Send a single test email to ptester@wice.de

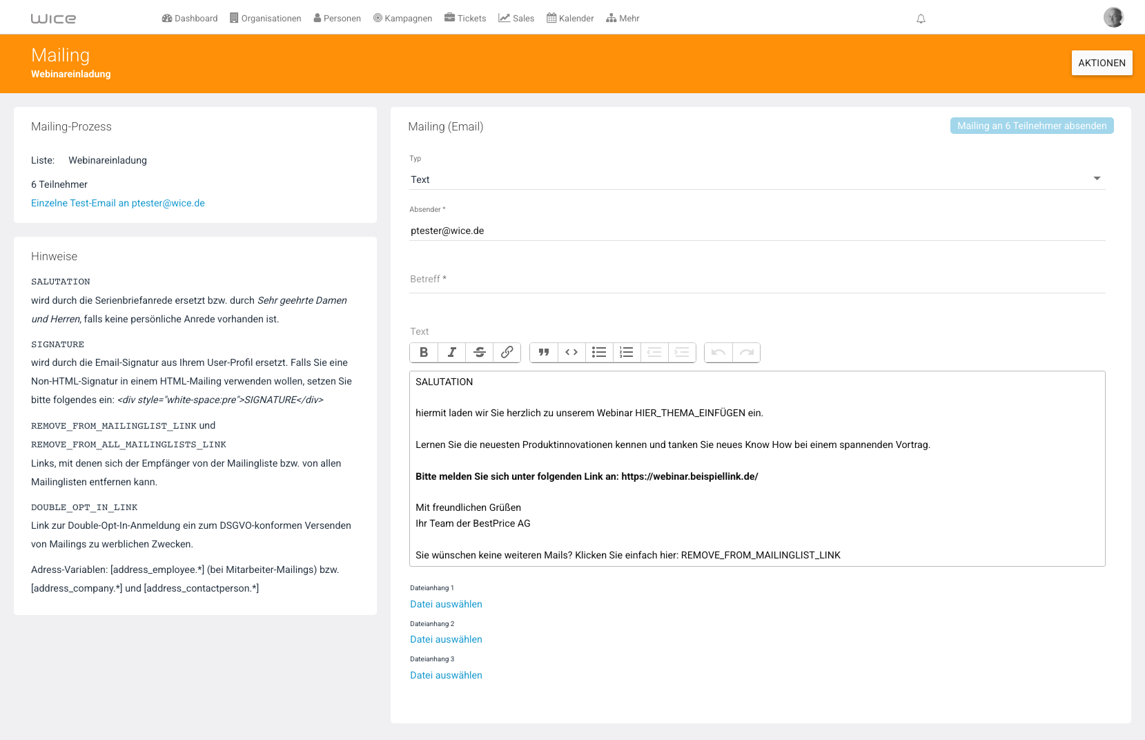point(118,203)
